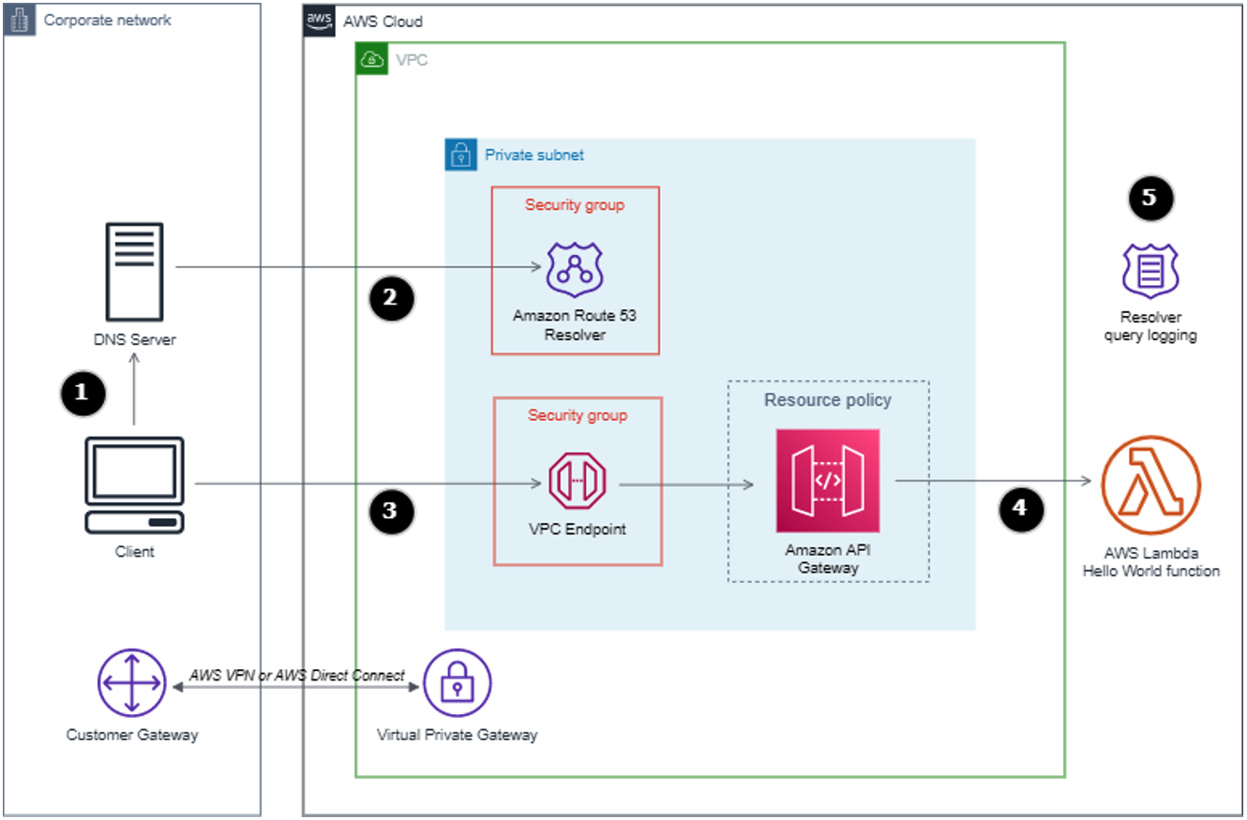Select the Resource policy dashed box

[x=828, y=399]
